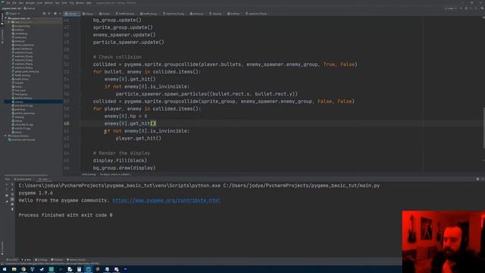Open the Navigate menu
This screenshot has height=273, width=485.
click(x=30, y=3)
